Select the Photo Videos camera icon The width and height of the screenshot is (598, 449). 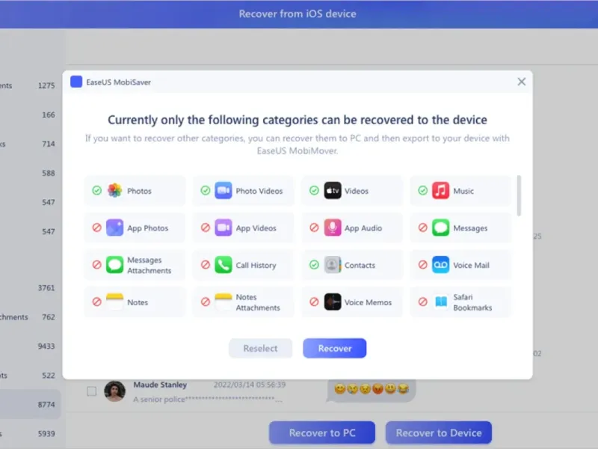click(x=223, y=190)
